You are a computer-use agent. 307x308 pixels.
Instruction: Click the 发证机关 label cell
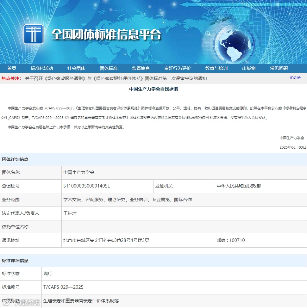[x=184, y=186]
